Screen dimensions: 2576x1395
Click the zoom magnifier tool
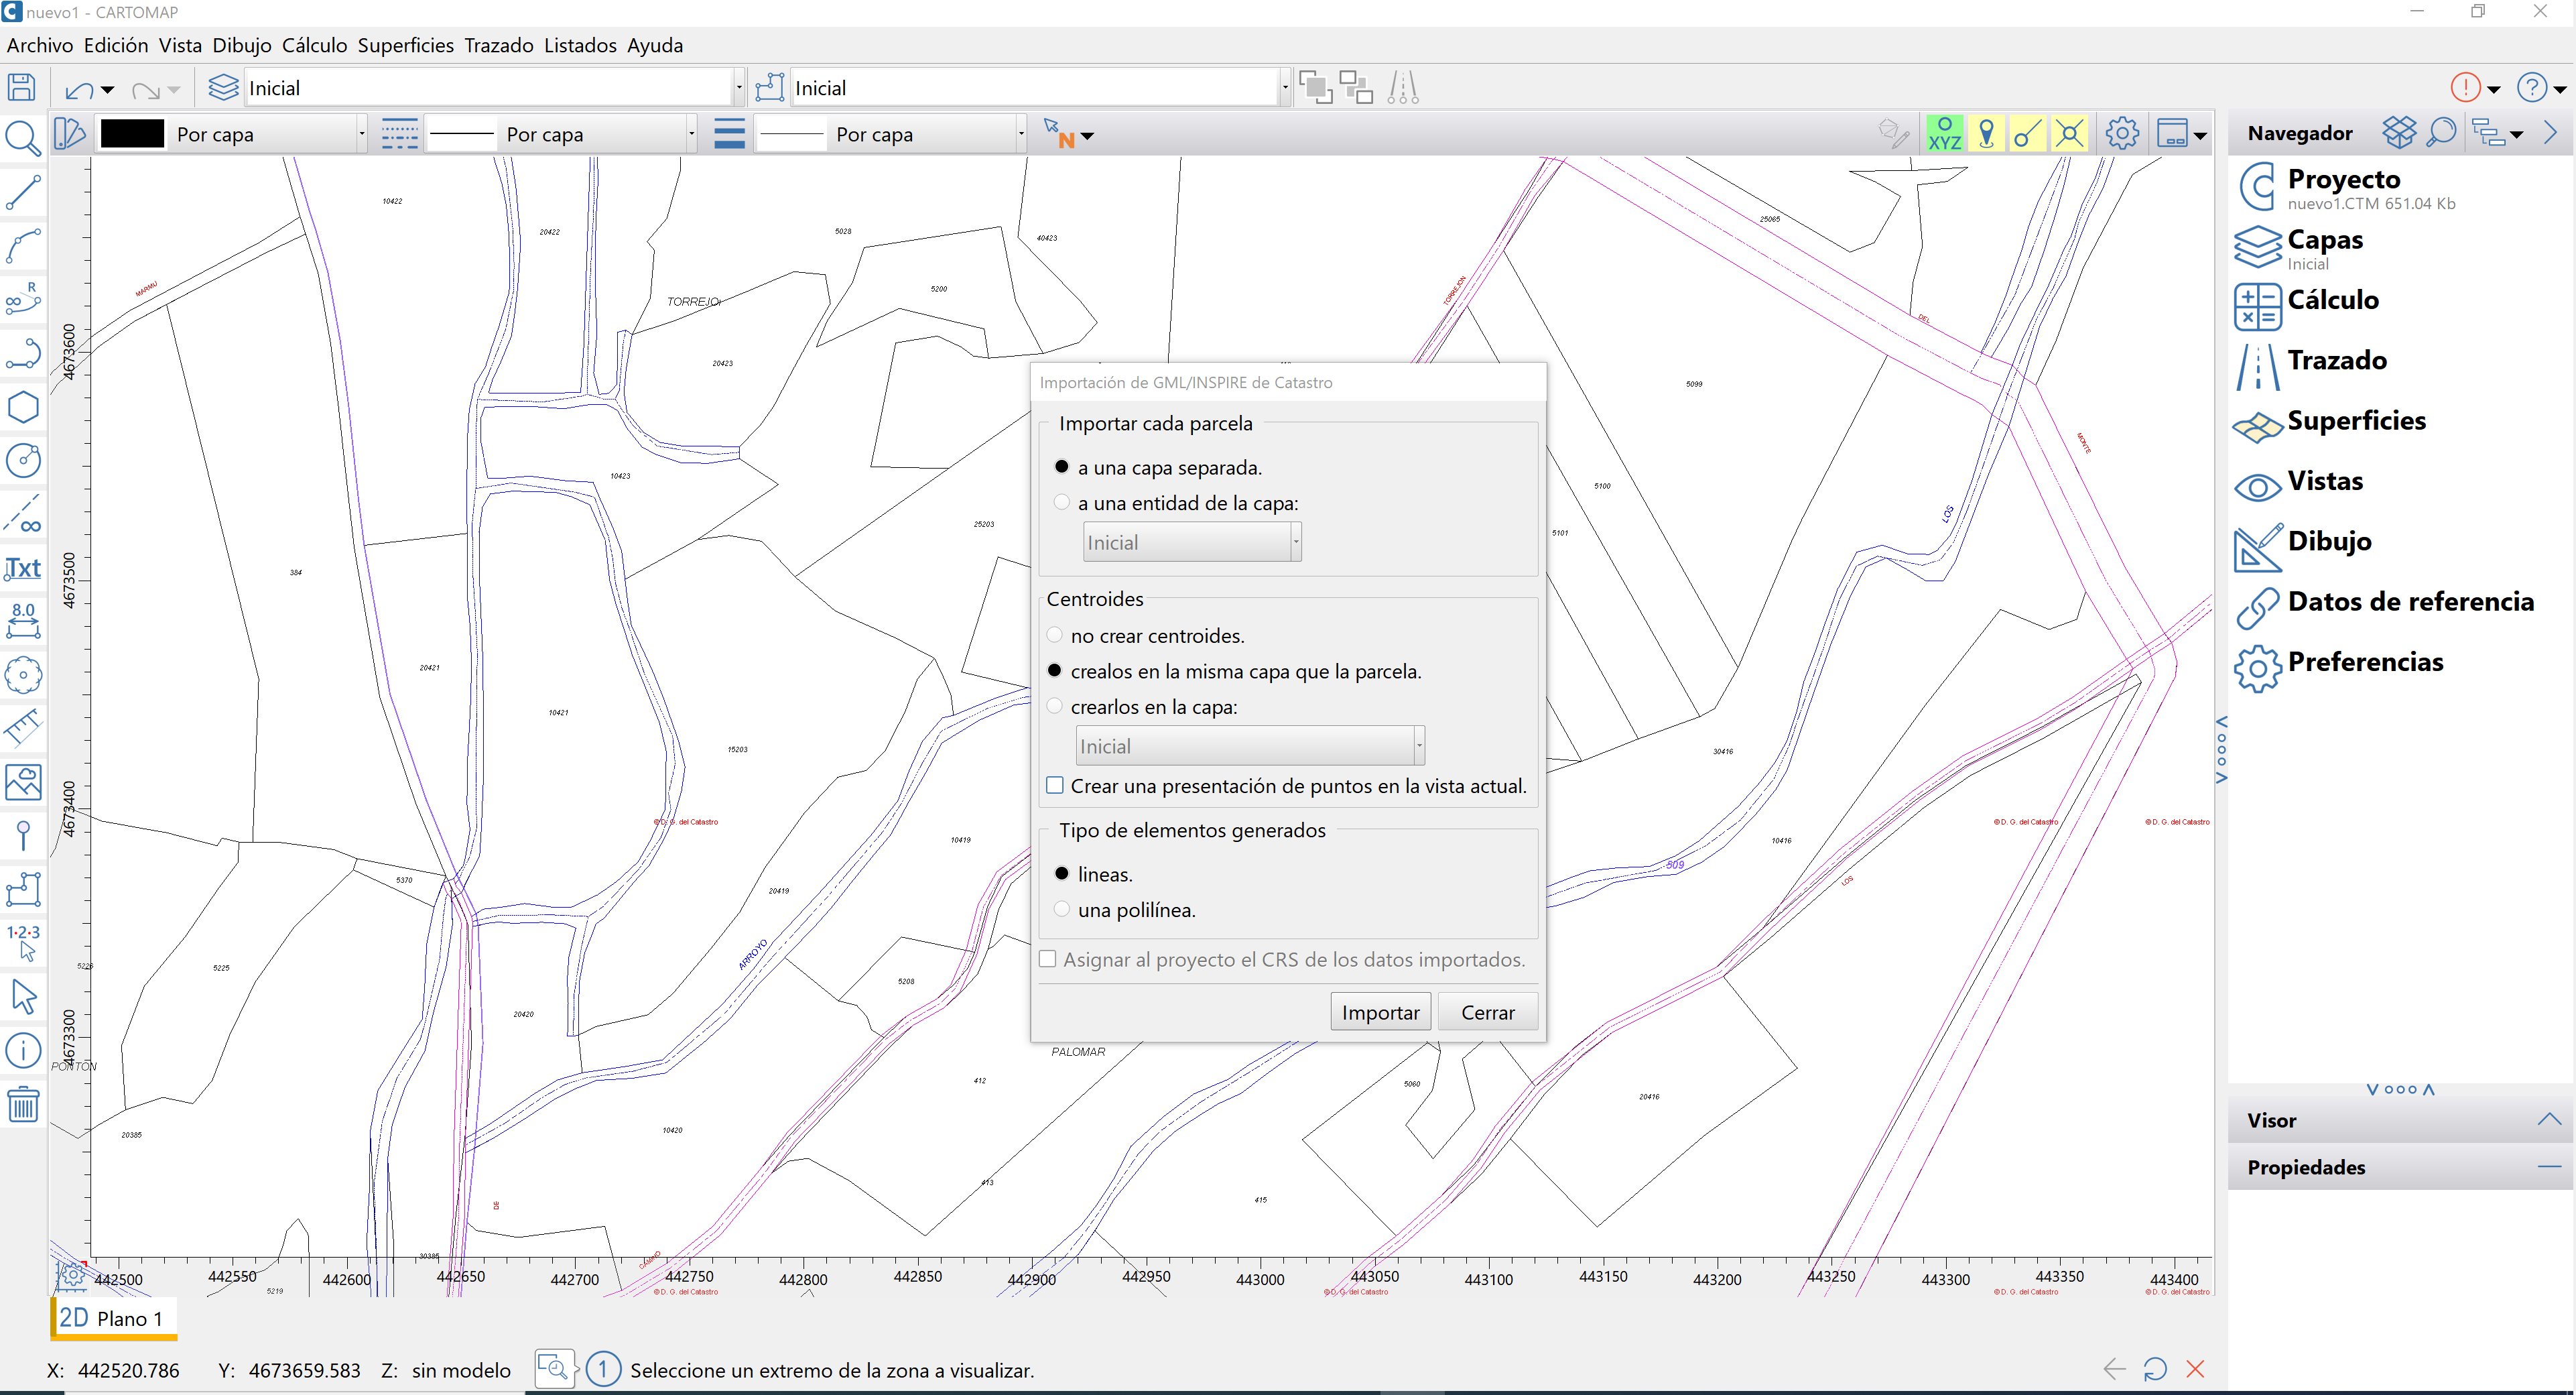[x=23, y=139]
